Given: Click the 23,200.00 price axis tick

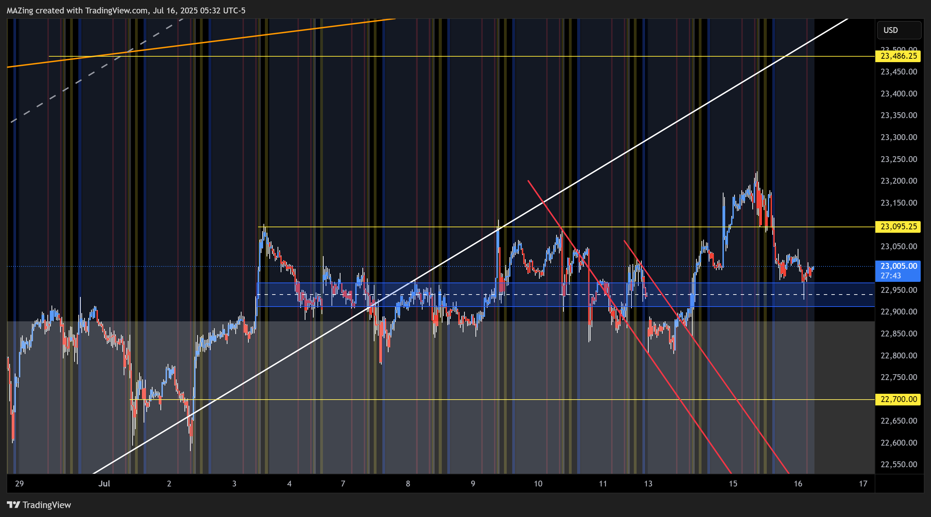Looking at the screenshot, I should pos(898,181).
